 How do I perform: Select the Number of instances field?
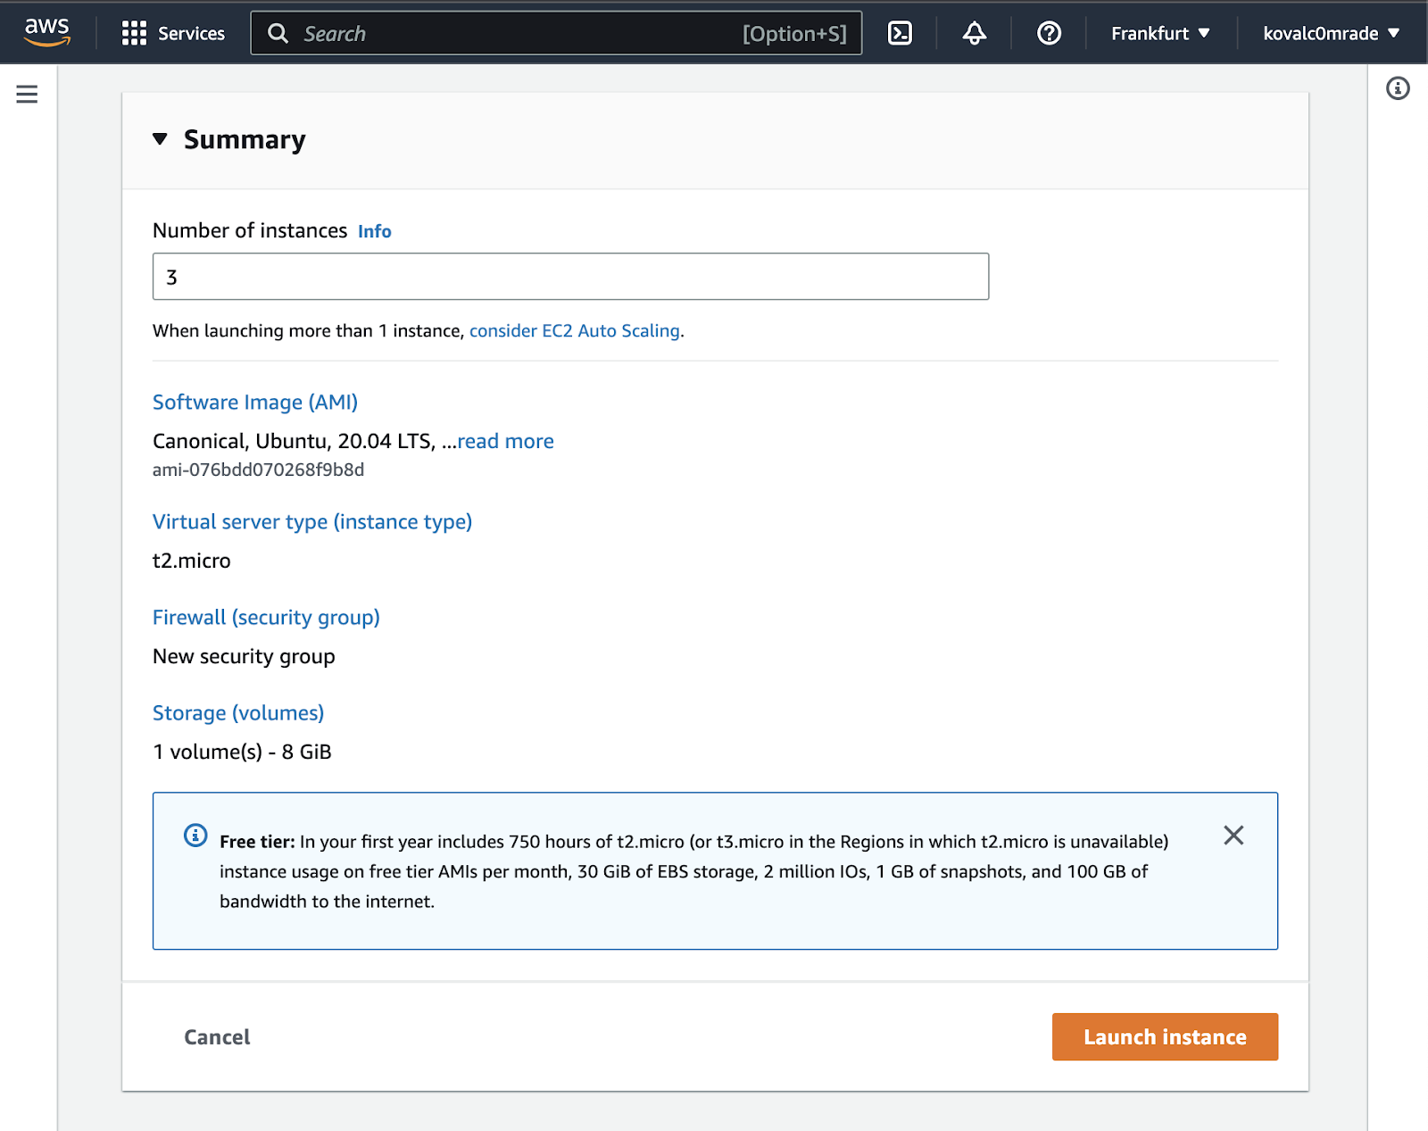[x=570, y=277]
